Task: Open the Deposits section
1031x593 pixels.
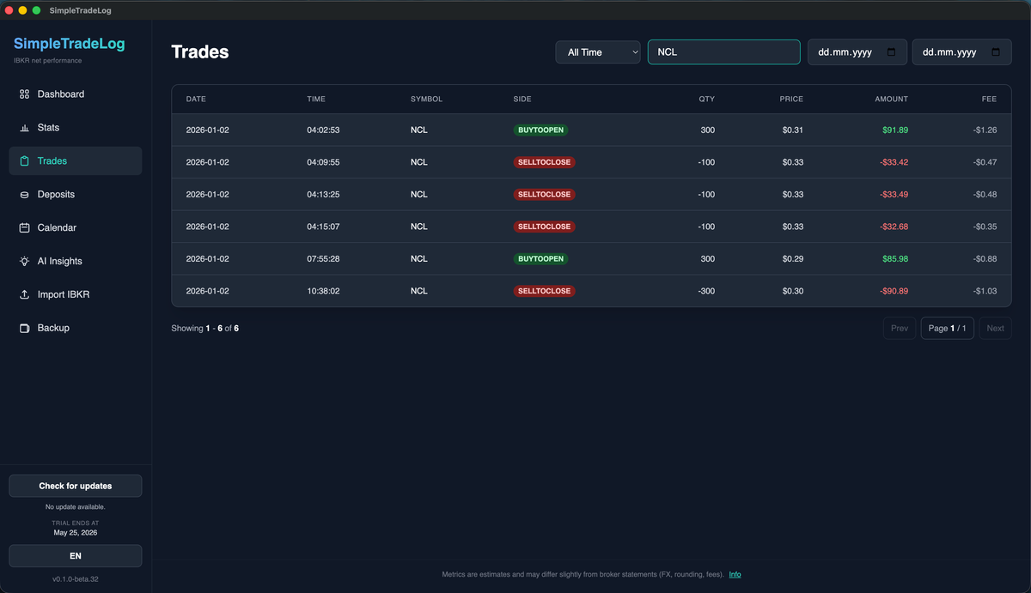Action: (76, 195)
